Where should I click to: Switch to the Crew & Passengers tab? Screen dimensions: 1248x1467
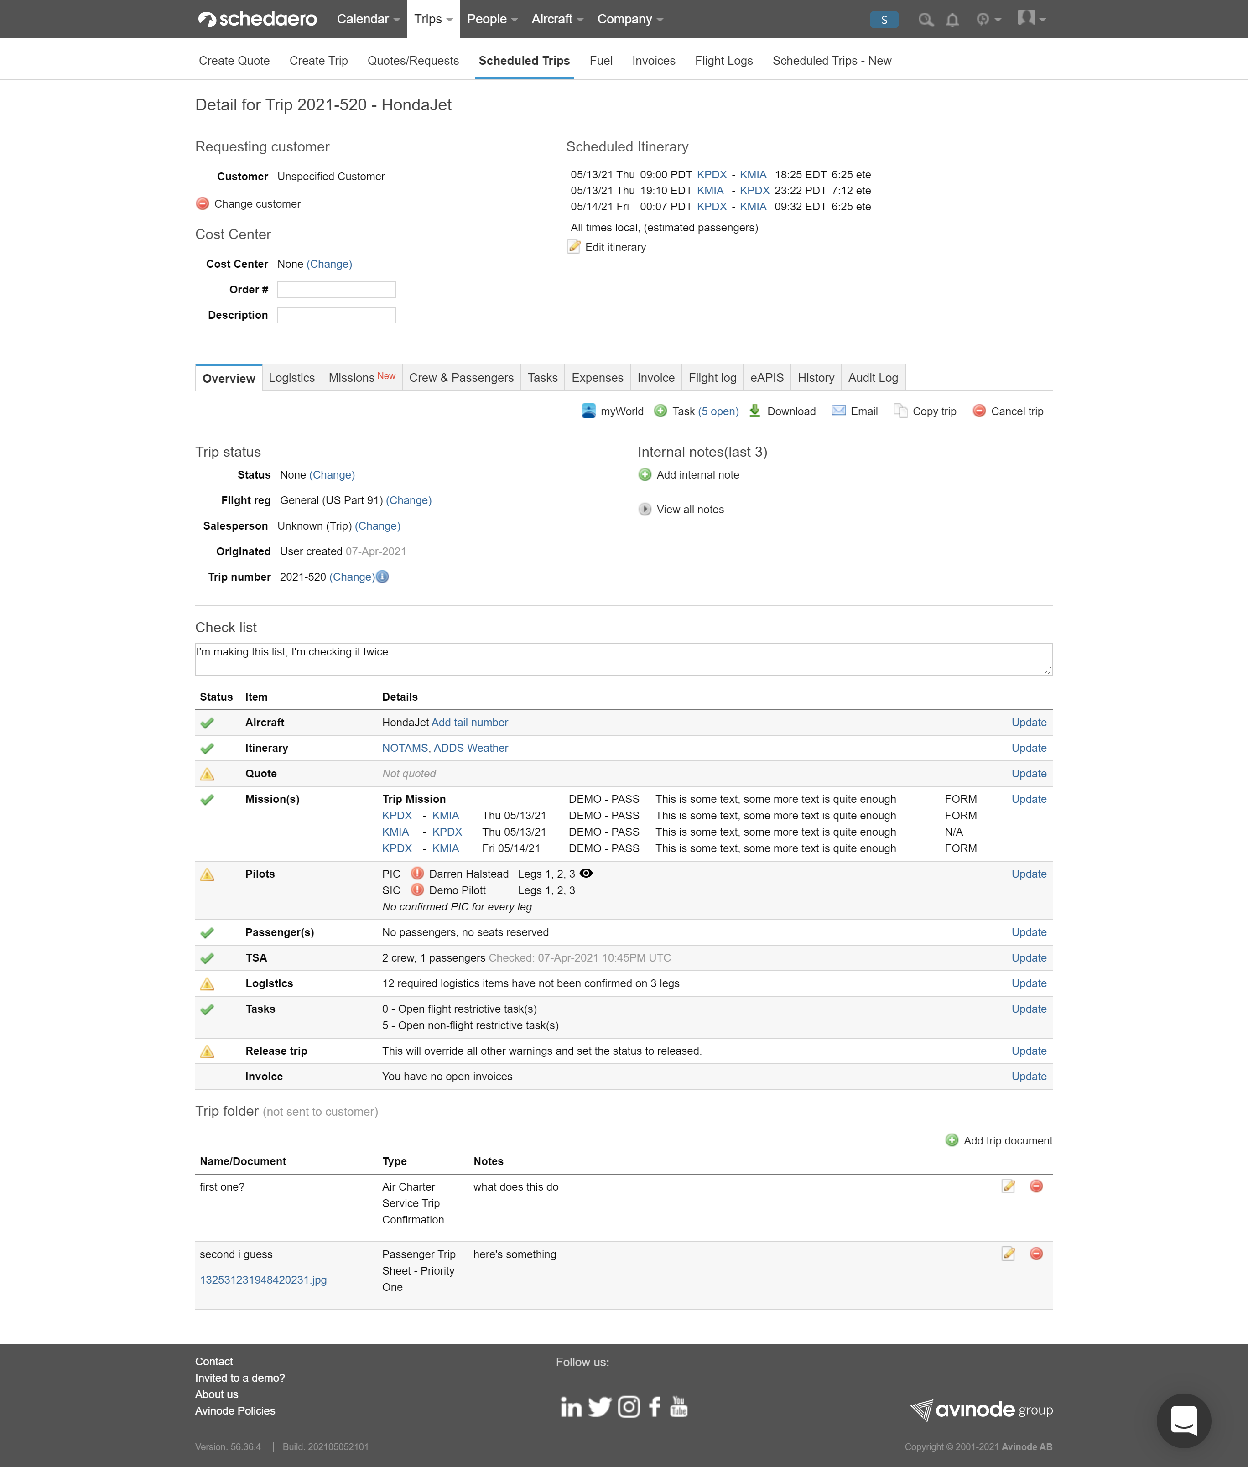point(461,378)
